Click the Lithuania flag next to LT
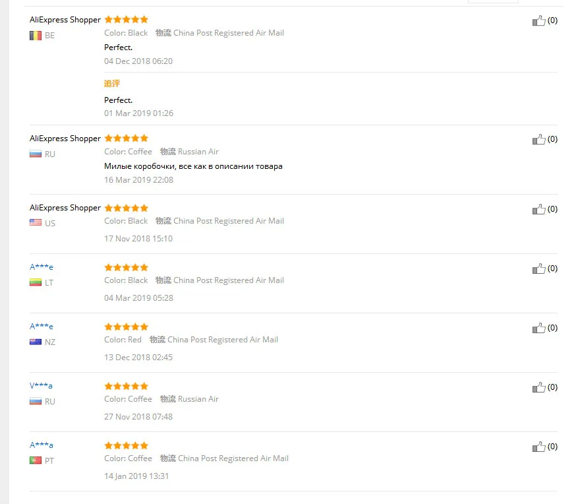576x504 pixels. click(x=36, y=282)
